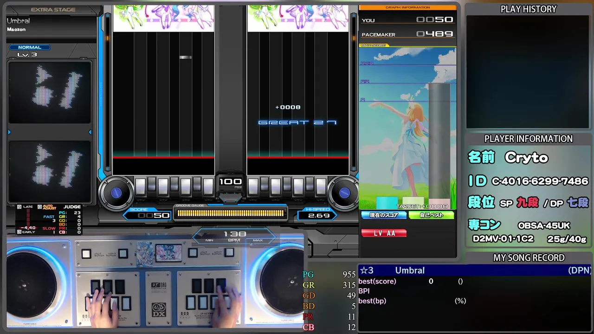Click the lower note pattern preview panel

(49, 171)
